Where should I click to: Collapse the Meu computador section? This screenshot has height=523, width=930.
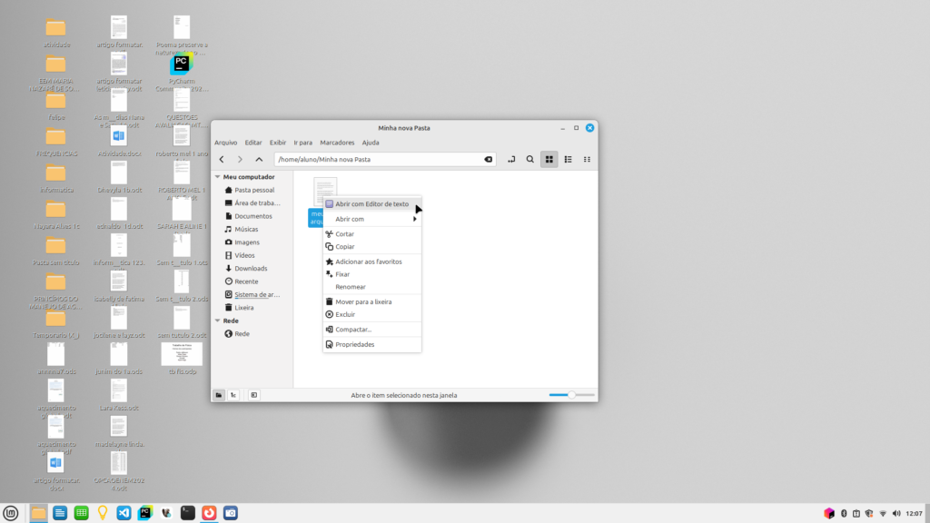click(x=217, y=177)
